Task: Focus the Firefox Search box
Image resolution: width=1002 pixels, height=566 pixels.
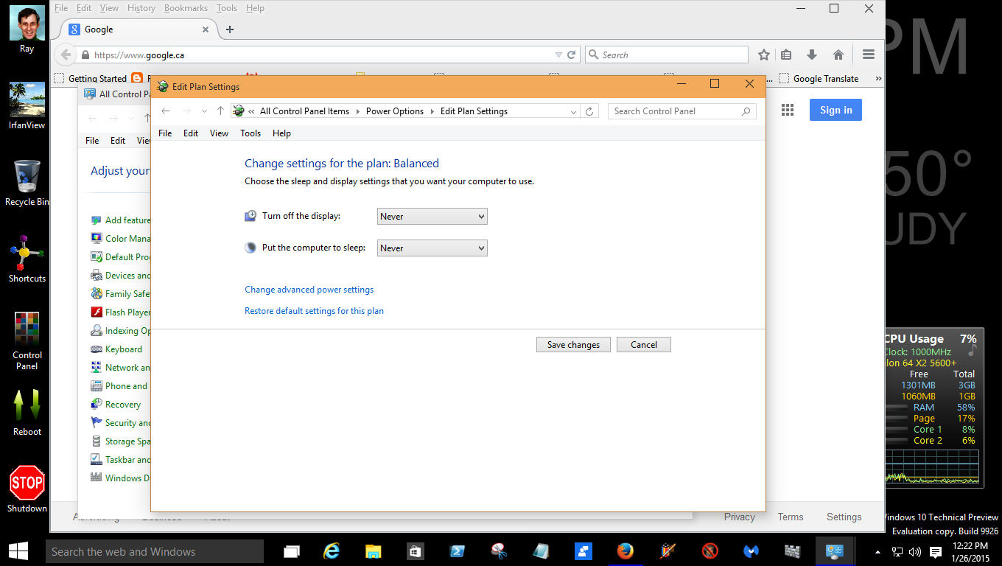Action: click(x=667, y=55)
